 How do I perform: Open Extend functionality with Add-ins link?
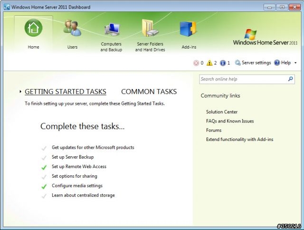[x=239, y=140]
